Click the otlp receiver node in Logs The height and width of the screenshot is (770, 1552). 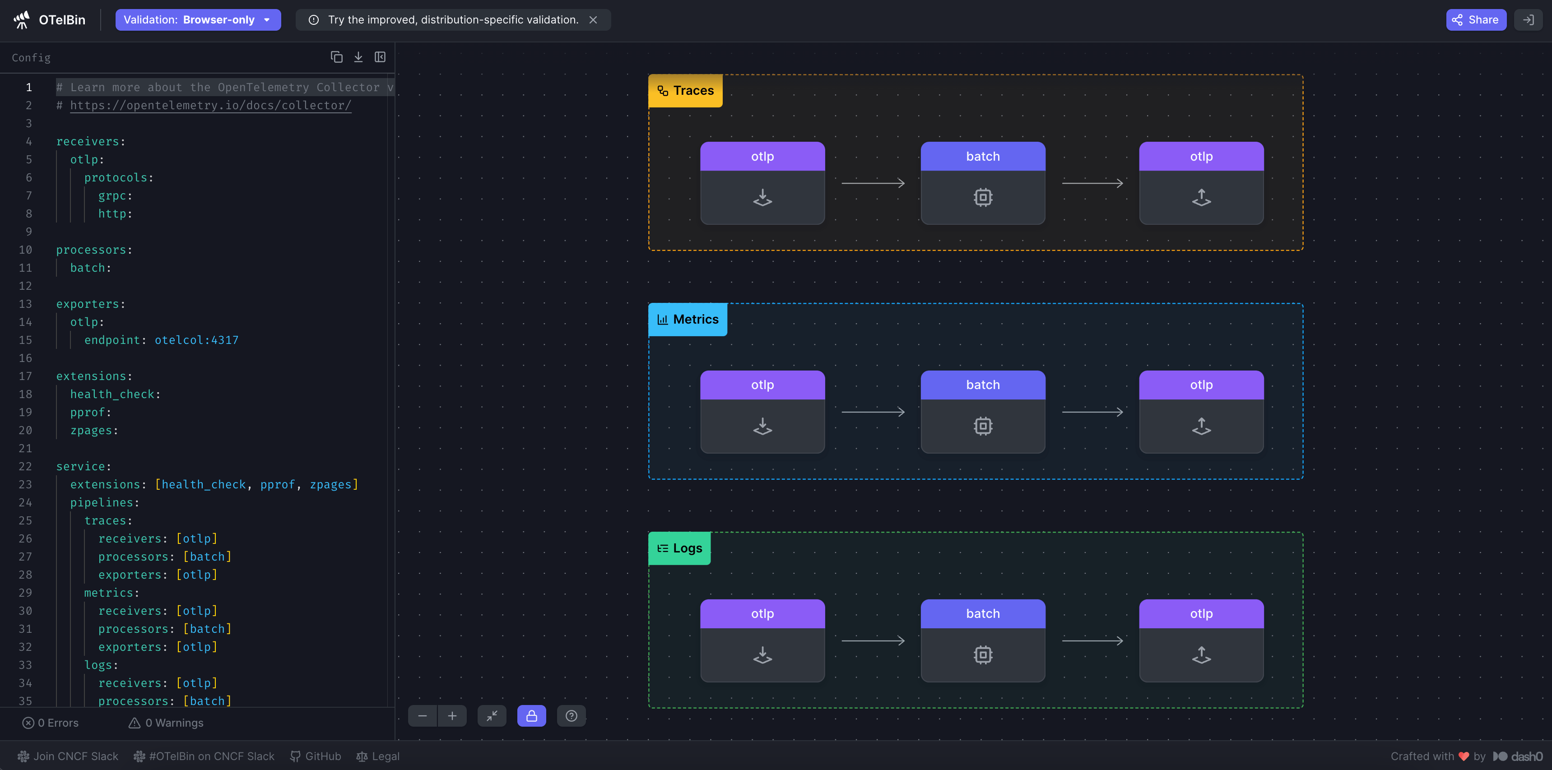[762, 640]
